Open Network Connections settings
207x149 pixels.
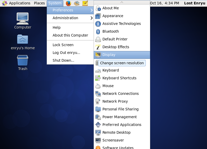point(122,94)
